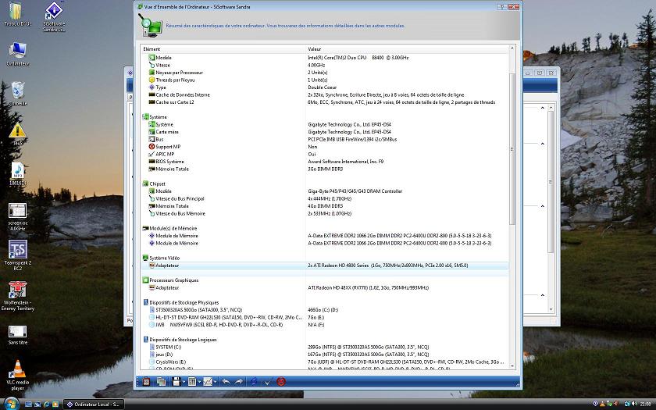Click the Wolfenstein Enemy Territory desktop icon
This screenshot has width=656, height=410.
pyautogui.click(x=17, y=296)
